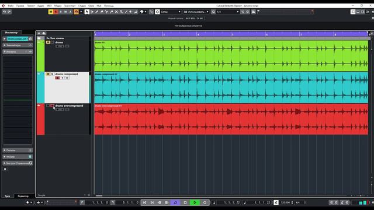Go to previous marker transport button

point(144,202)
